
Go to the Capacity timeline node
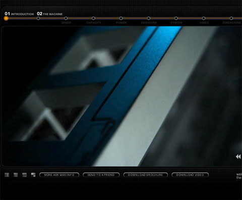point(93,18)
